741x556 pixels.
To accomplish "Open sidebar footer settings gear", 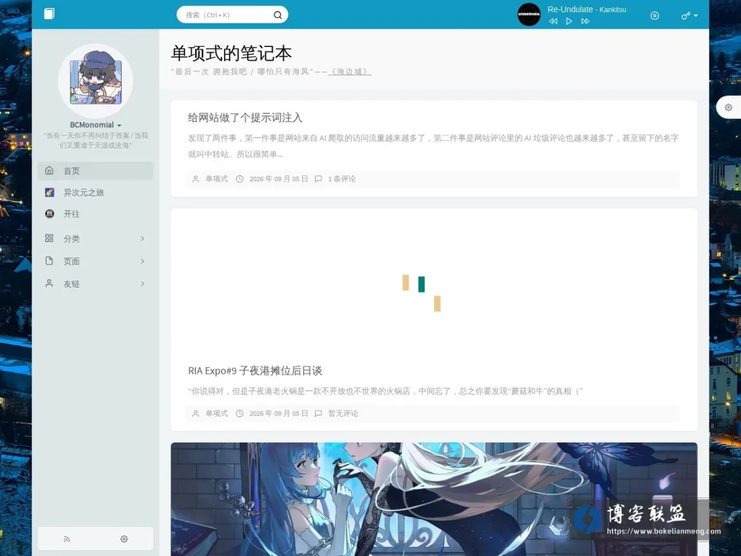I will [x=124, y=539].
